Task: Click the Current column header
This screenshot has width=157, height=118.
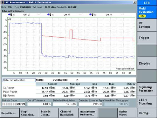Action: click(x=53, y=84)
